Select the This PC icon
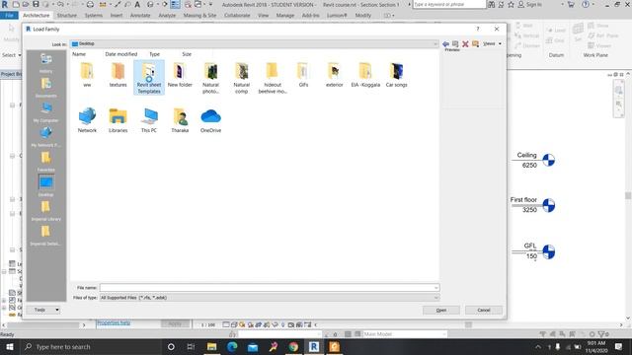632x355 pixels. [149, 120]
